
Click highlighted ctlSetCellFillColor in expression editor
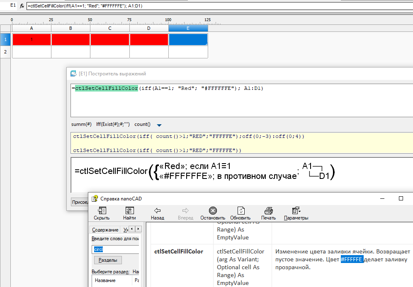[x=107, y=88]
